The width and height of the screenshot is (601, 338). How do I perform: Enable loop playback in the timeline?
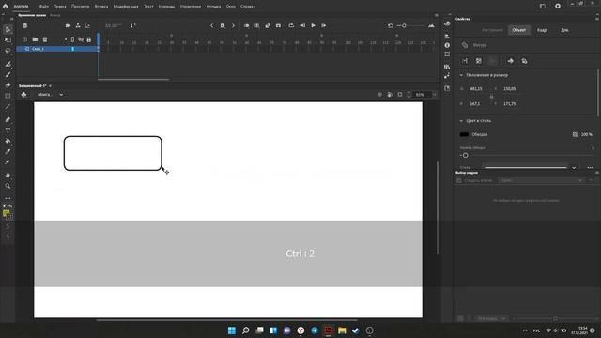[291, 25]
